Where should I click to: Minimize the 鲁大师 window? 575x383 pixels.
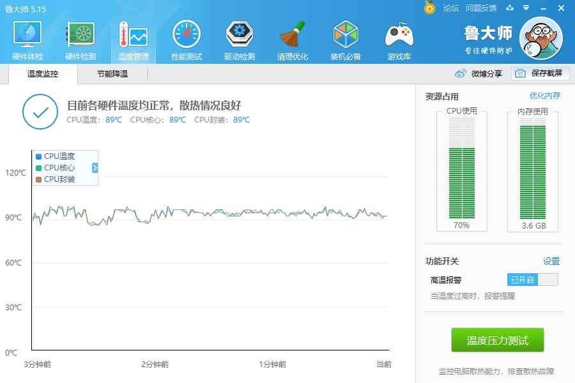click(544, 8)
